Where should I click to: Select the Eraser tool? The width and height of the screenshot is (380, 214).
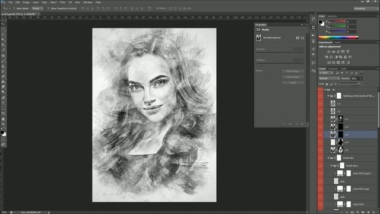pos(3,77)
